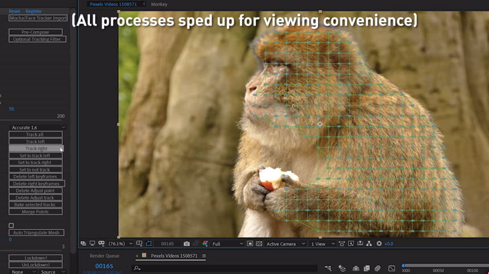Click Delete Adjust point button

(x=36, y=191)
